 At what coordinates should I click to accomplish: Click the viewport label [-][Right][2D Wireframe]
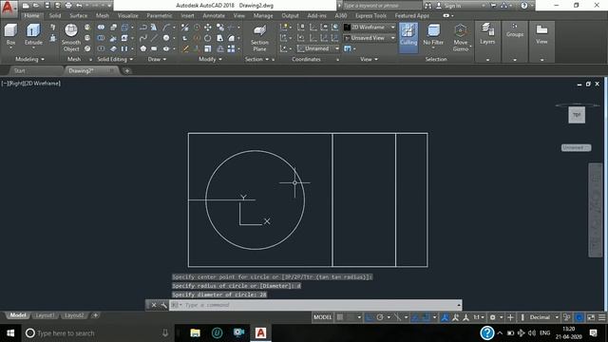(x=31, y=84)
